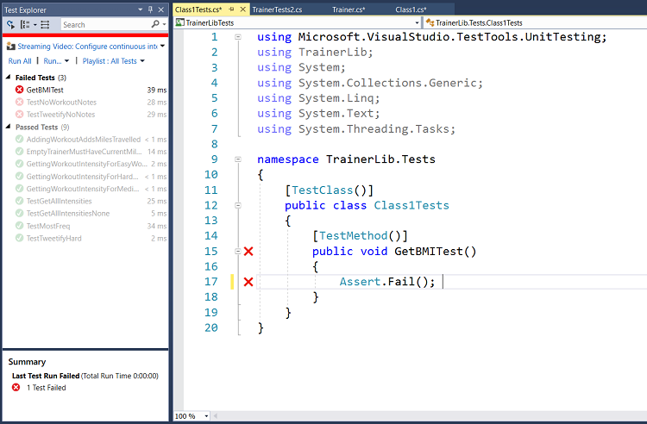Switch to the Trainer.cs tab
This screenshot has height=424, width=647.
(x=349, y=9)
